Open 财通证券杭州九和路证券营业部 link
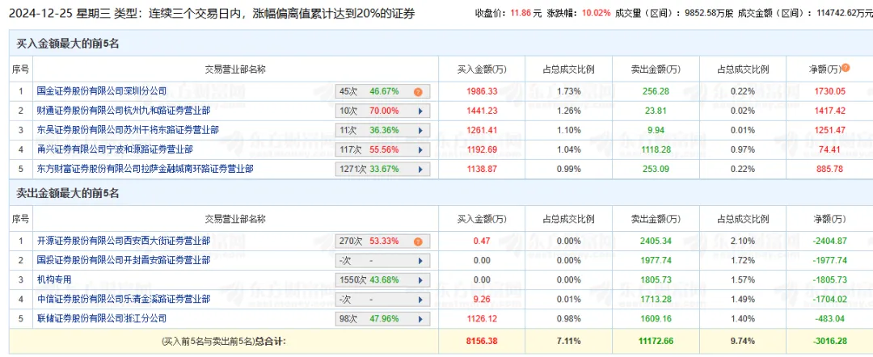Screen dimensions: 873x357 coord(123,110)
